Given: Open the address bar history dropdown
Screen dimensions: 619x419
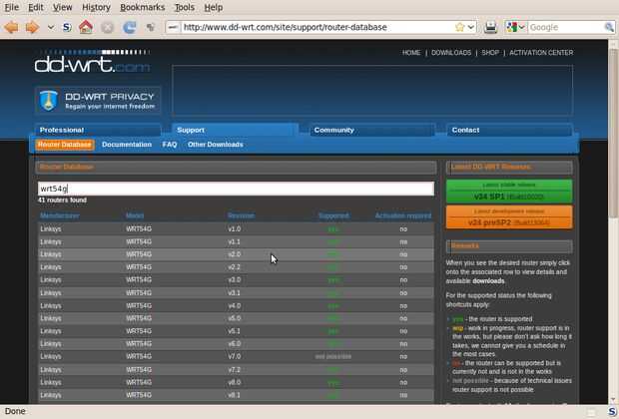Looking at the screenshot, I should click(471, 27).
